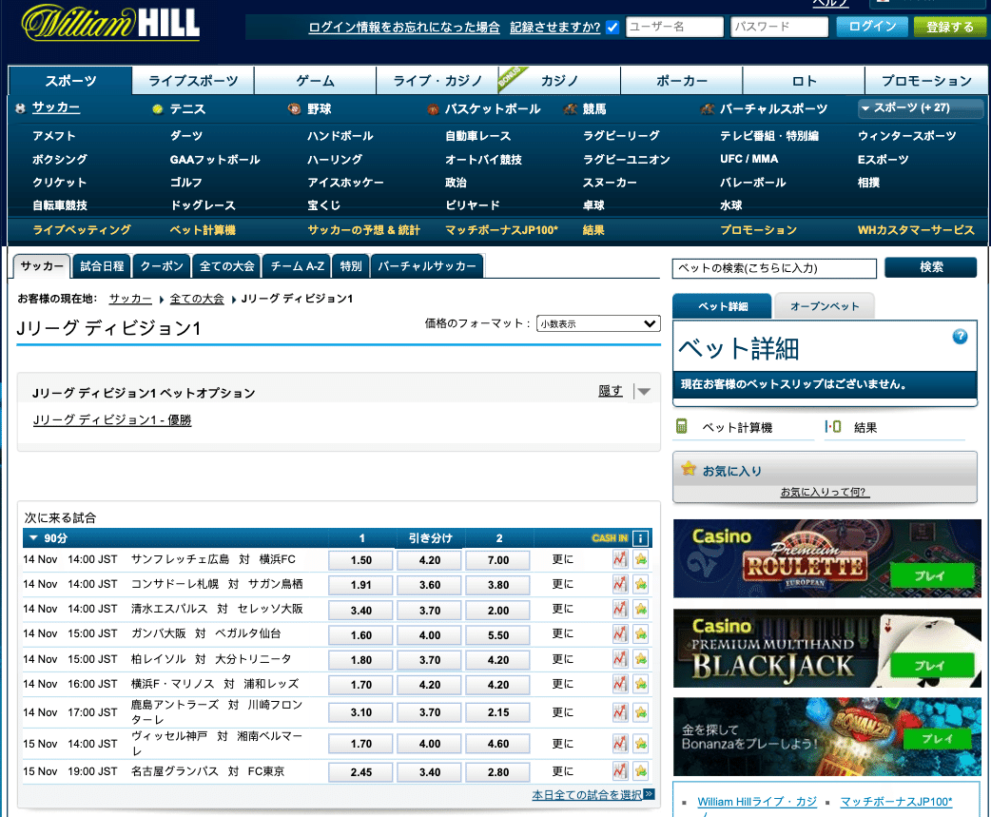Open stats chart for 横浜F・マリノス 対 浦和レッズ

point(620,684)
